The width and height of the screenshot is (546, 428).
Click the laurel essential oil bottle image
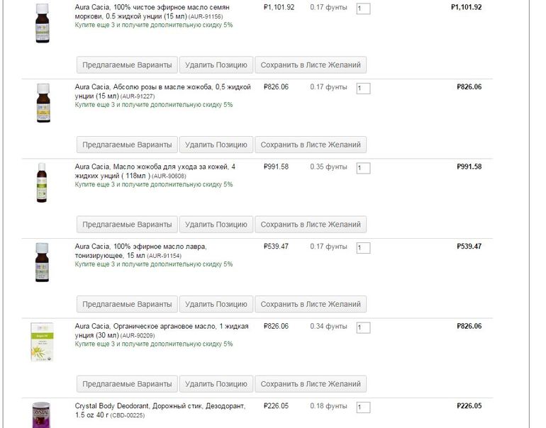click(x=42, y=262)
